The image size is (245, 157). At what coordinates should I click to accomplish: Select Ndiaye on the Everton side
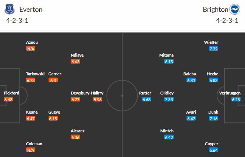click(77, 55)
